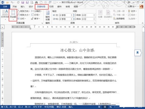This screenshot has height=109, width=145.
Task: Click the bookmark flag on right edge
Action: 138,53
